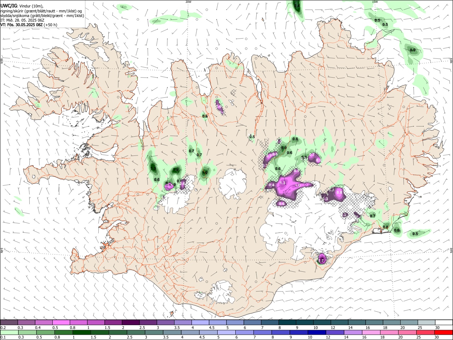Click the 'UWC/IG: Vindur (10m)' title text

22,6
